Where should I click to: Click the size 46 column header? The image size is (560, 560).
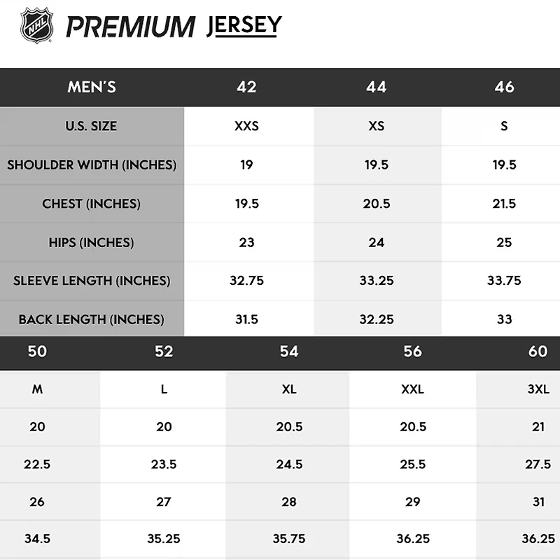pyautogui.click(x=504, y=87)
